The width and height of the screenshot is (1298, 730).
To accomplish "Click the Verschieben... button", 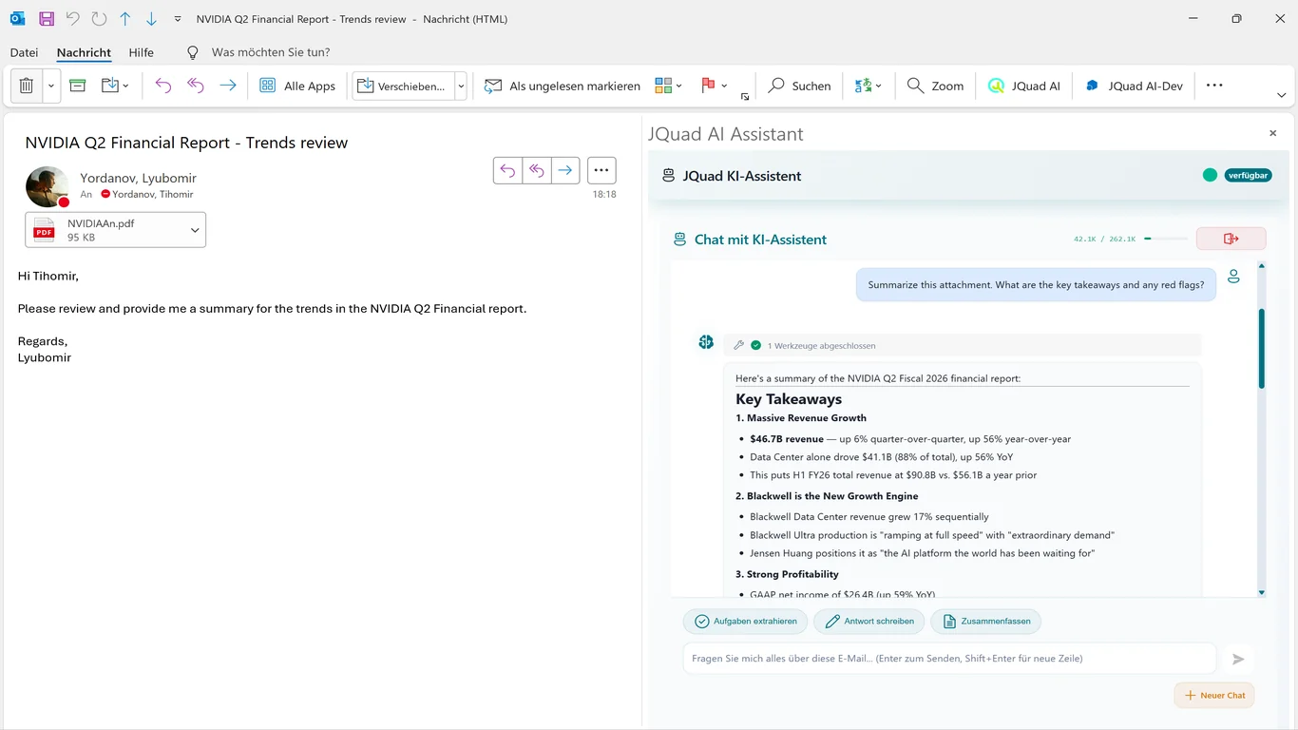I will pos(403,86).
